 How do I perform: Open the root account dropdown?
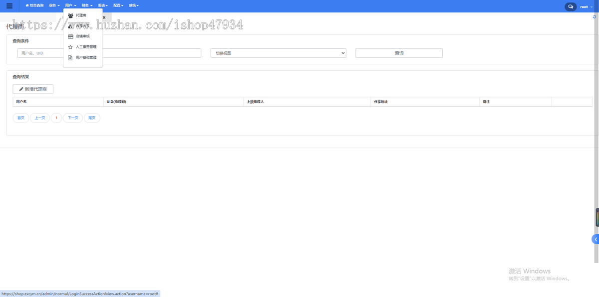tap(586, 7)
